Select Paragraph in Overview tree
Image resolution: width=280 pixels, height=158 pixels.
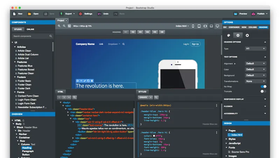tap(28, 151)
